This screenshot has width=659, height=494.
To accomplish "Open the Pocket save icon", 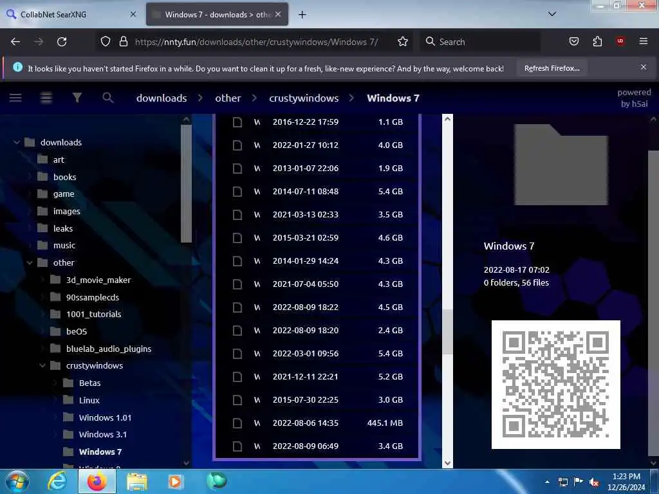I will pos(573,42).
